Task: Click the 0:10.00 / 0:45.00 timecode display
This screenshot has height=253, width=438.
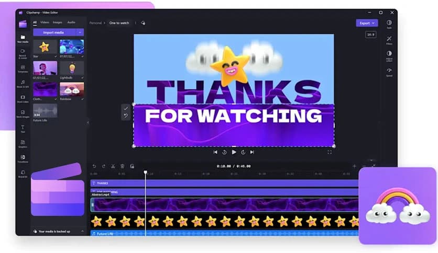Action: (x=234, y=166)
